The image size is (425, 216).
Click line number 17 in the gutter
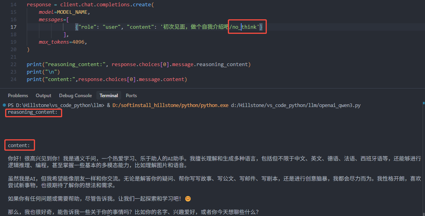(x=13, y=27)
